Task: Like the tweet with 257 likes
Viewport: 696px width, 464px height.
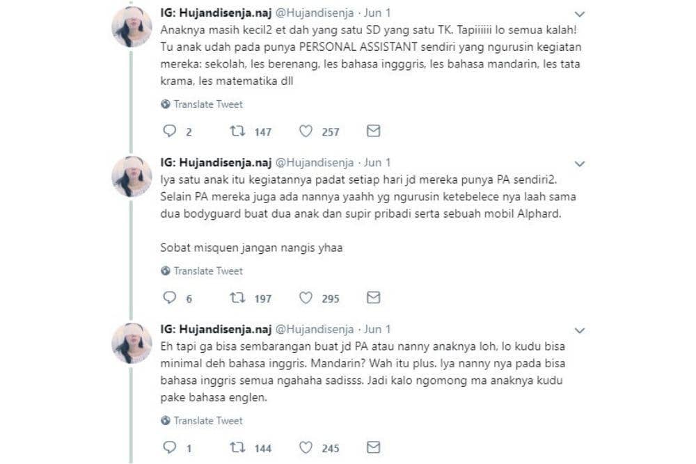Action: 306,131
